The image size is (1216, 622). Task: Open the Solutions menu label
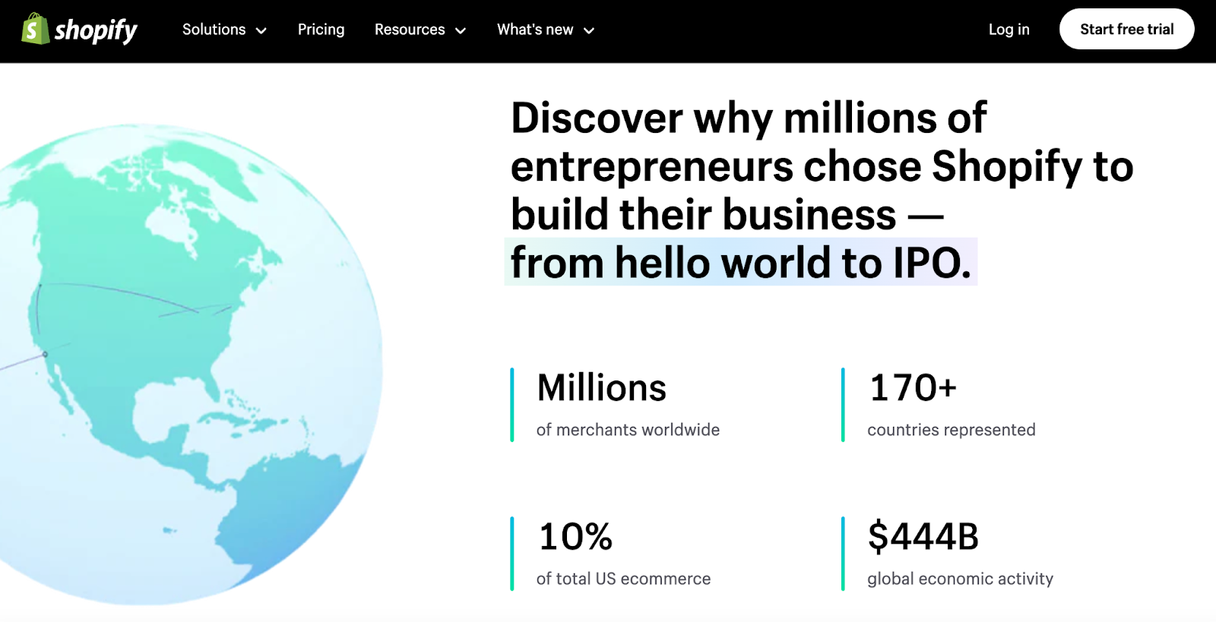pos(214,30)
